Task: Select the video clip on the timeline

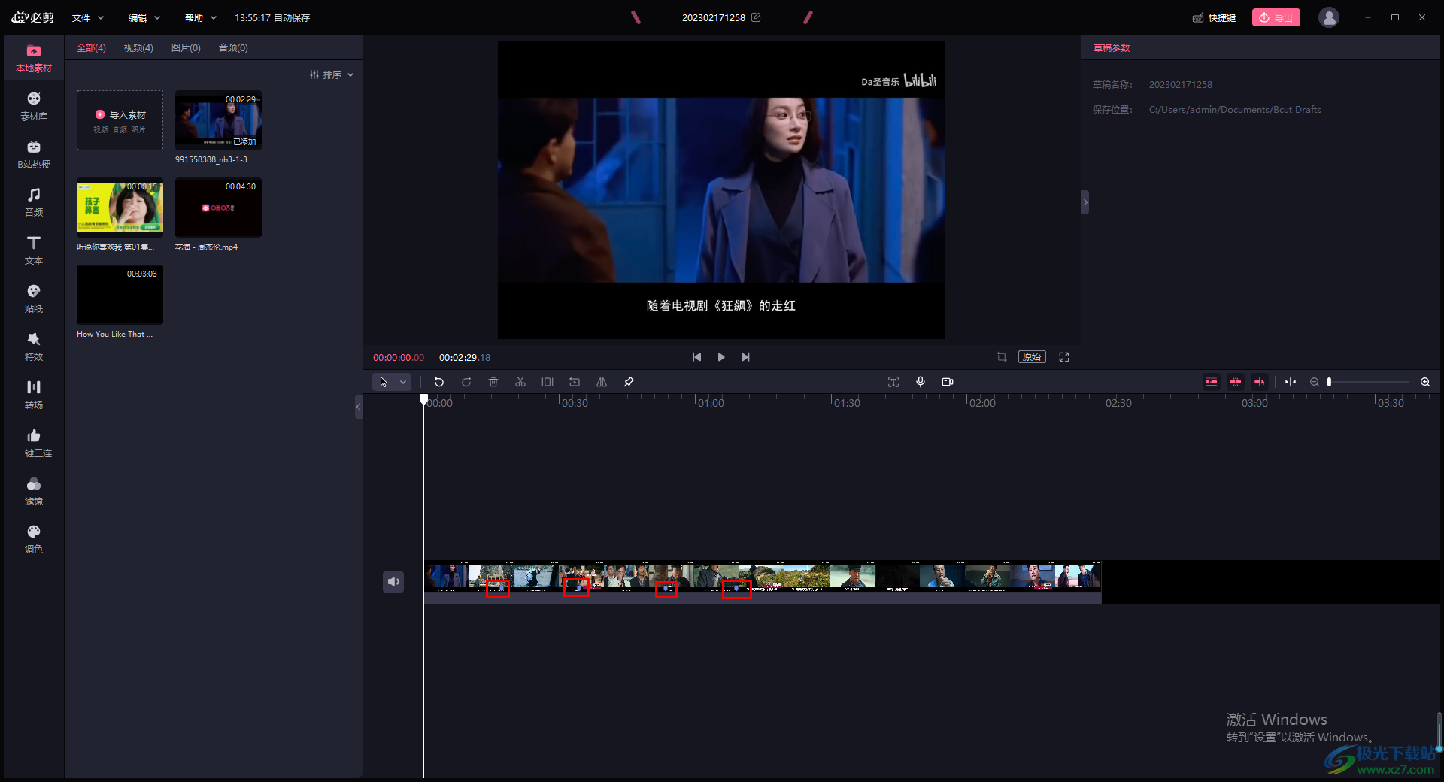Action: [x=763, y=581]
